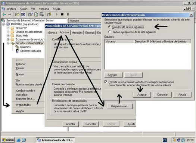196x143 pixels.
Task: Click the Up one level folder icon
Action: 17,15
